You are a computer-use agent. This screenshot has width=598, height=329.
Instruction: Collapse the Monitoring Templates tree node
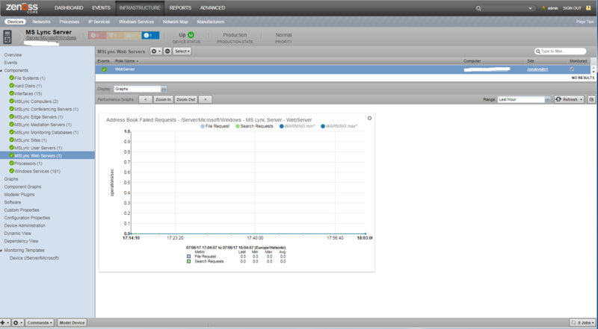click(1, 250)
